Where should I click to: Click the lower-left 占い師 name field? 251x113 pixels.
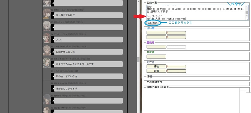156,37
